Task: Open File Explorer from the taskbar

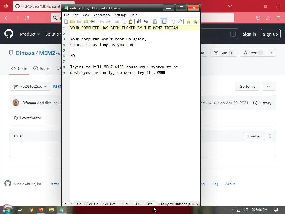Action: tap(51, 210)
